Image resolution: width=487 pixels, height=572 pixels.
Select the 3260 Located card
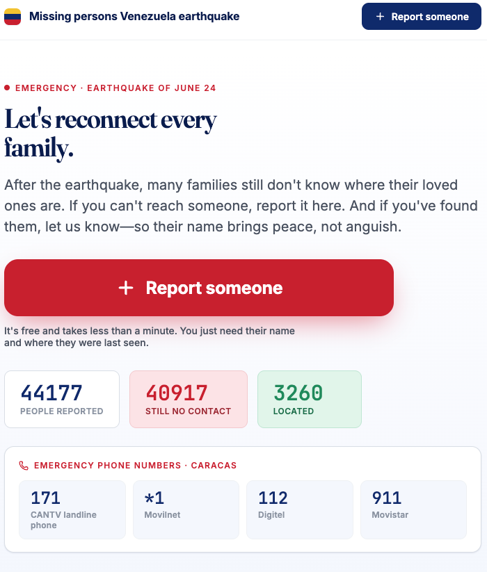pyautogui.click(x=310, y=399)
